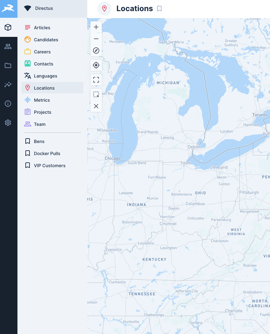Click the TENNESSEE state label
The width and height of the screenshot is (270, 334).
click(x=142, y=294)
